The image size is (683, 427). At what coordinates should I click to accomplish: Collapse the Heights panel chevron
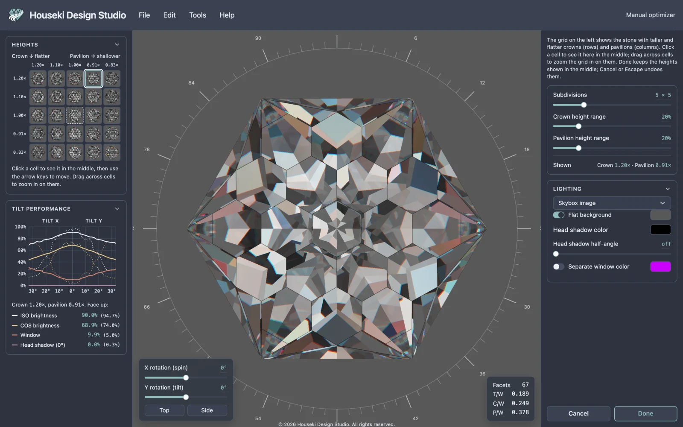(117, 45)
